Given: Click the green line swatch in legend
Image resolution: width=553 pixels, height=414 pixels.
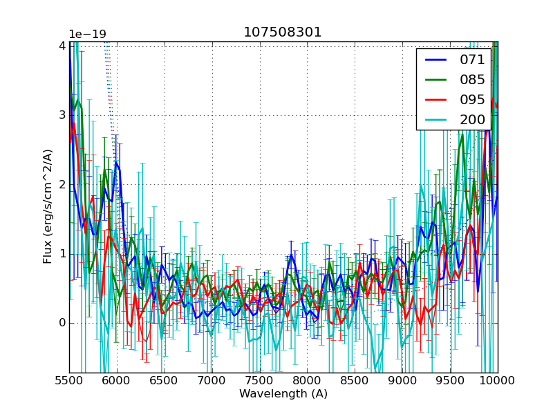Looking at the screenshot, I should click(435, 80).
